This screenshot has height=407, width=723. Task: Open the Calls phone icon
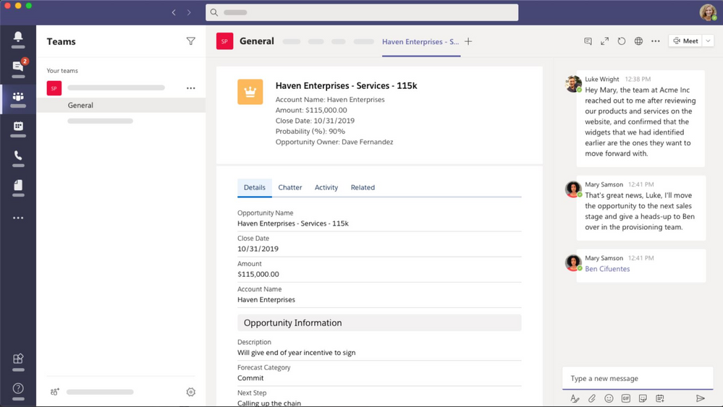pyautogui.click(x=18, y=156)
